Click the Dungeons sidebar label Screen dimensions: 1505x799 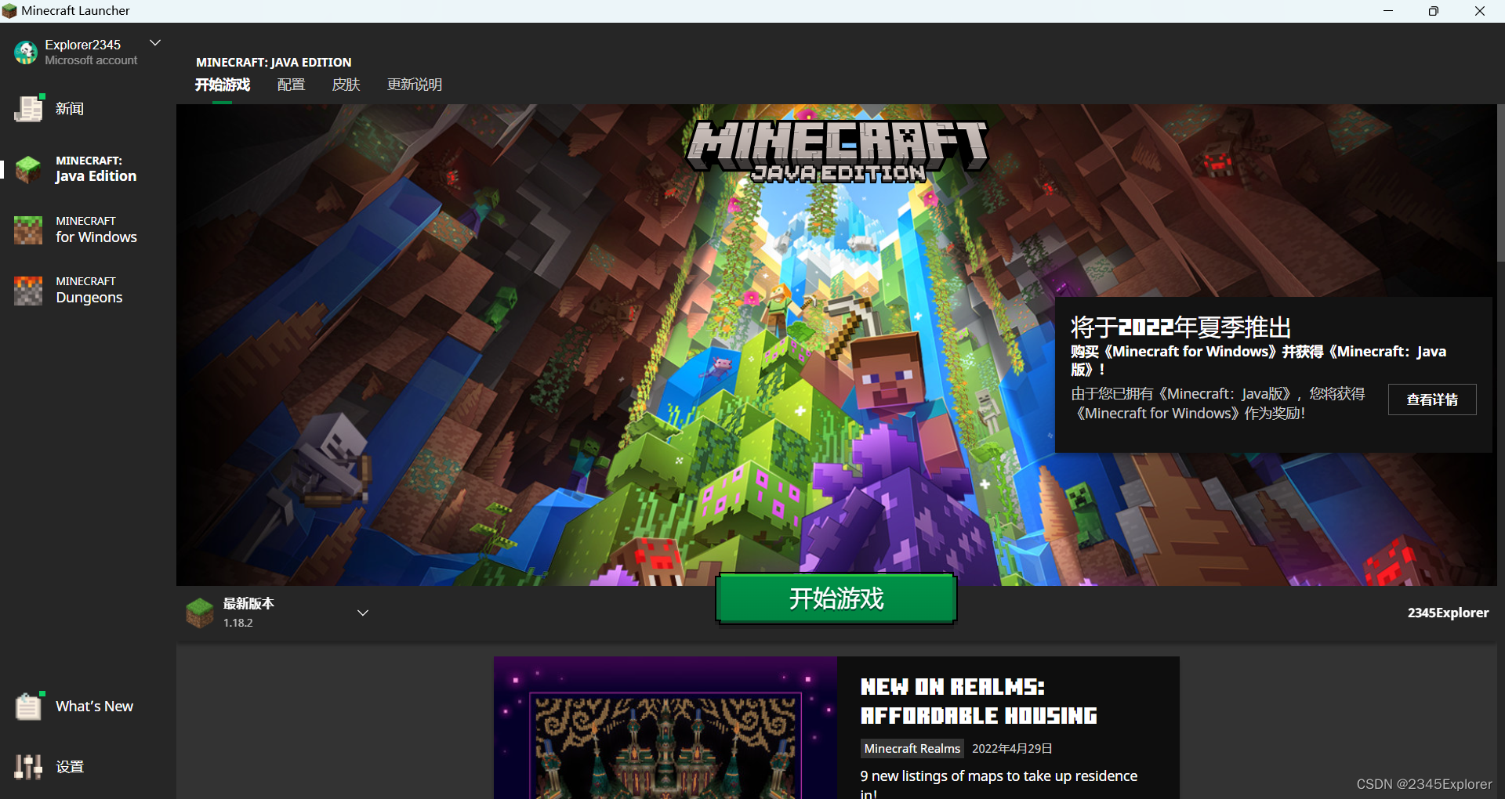click(89, 298)
